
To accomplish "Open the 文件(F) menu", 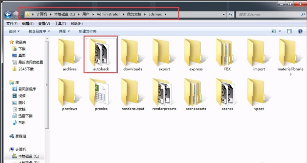I will click(x=12, y=24).
